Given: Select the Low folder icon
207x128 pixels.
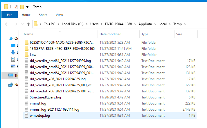Looking at the screenshot, I should coord(26,54).
